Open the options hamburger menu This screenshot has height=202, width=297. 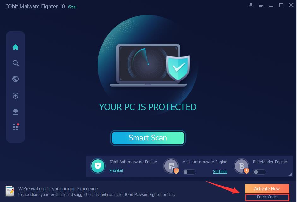261,5
